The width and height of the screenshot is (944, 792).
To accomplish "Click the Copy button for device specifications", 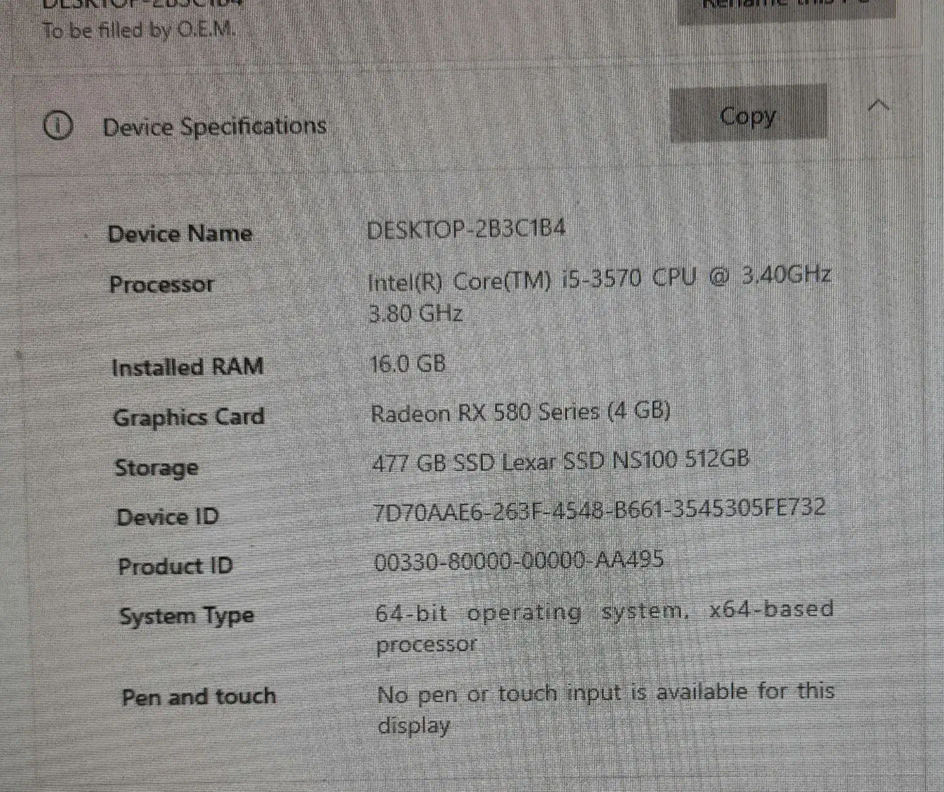I will click(748, 116).
